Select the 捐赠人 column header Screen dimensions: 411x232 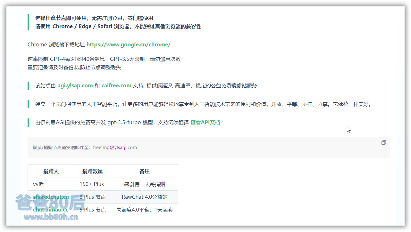click(51, 171)
